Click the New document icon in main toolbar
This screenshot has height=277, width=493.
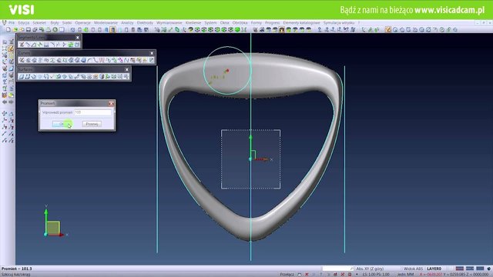pyautogui.click(x=8, y=29)
